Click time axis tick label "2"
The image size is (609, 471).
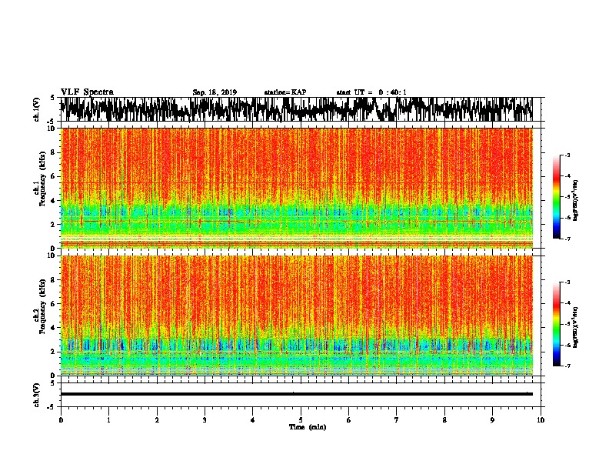[157, 420]
